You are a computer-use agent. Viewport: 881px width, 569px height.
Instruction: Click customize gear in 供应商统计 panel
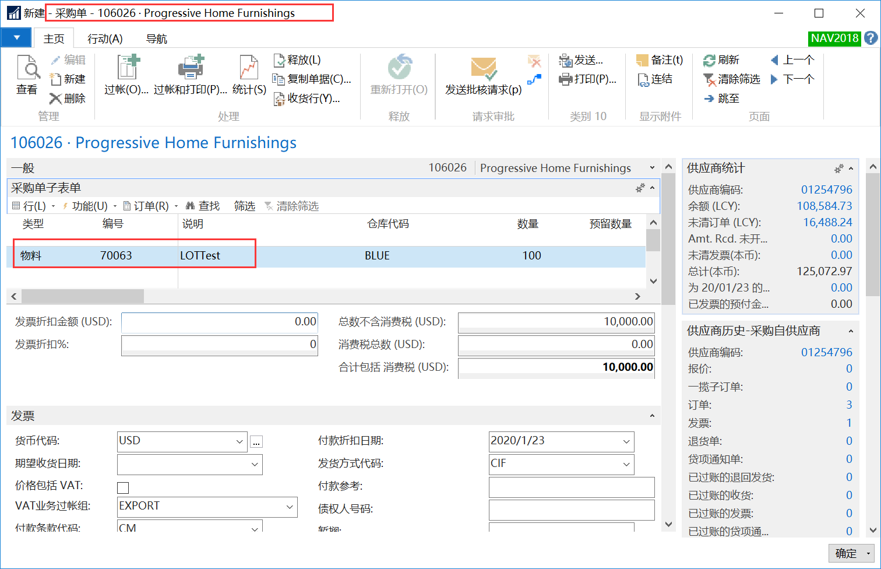[x=839, y=168]
